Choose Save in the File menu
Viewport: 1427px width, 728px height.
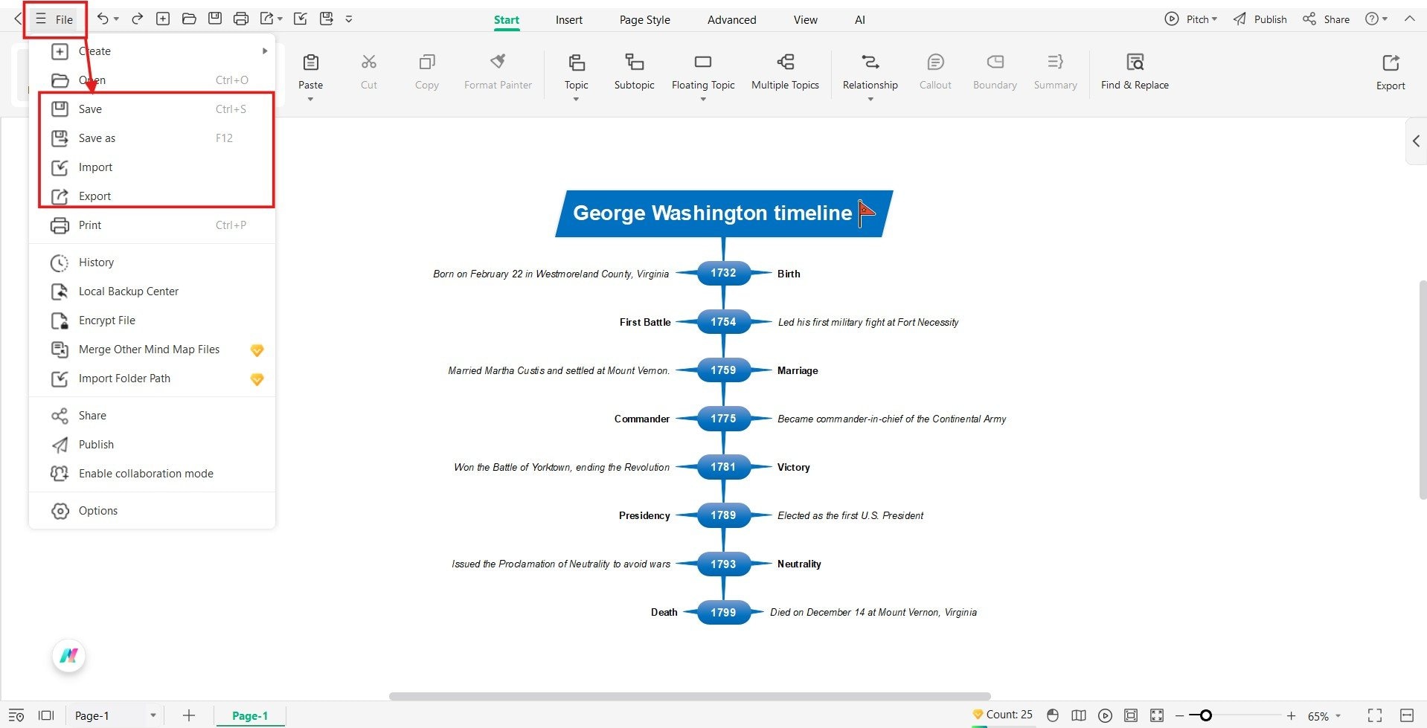tap(152, 109)
